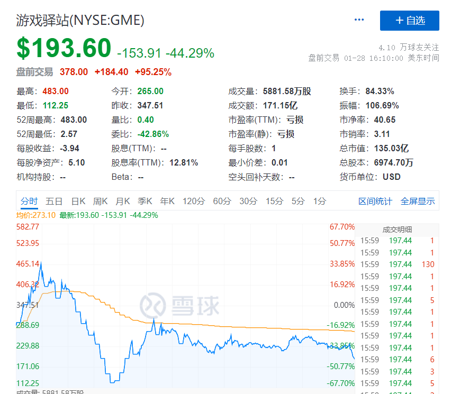Click the three-dot more options icon
The height and width of the screenshot is (394, 451).
tap(359, 20)
